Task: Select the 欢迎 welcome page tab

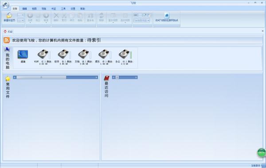Action: [8, 31]
